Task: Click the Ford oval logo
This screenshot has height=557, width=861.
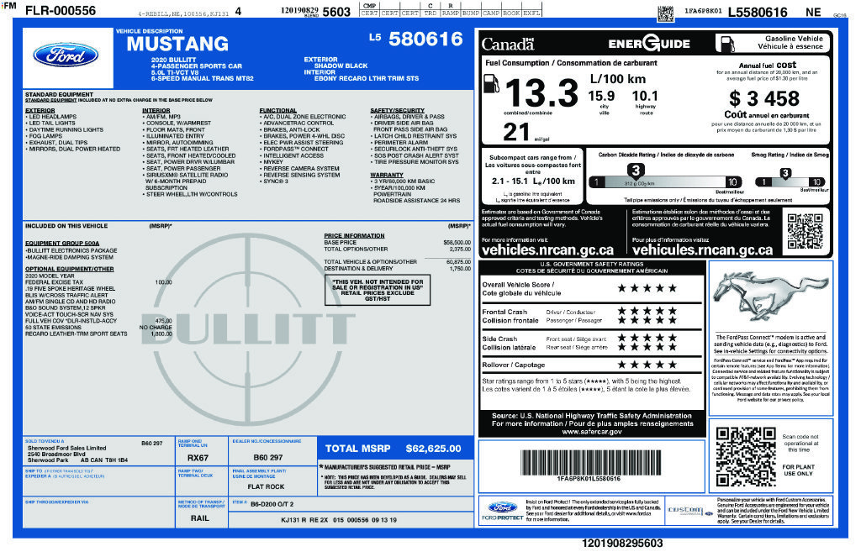Action: pyautogui.click(x=66, y=55)
